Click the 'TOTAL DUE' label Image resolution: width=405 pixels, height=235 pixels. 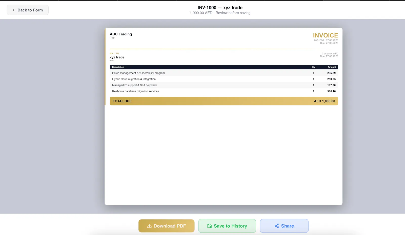click(x=122, y=101)
